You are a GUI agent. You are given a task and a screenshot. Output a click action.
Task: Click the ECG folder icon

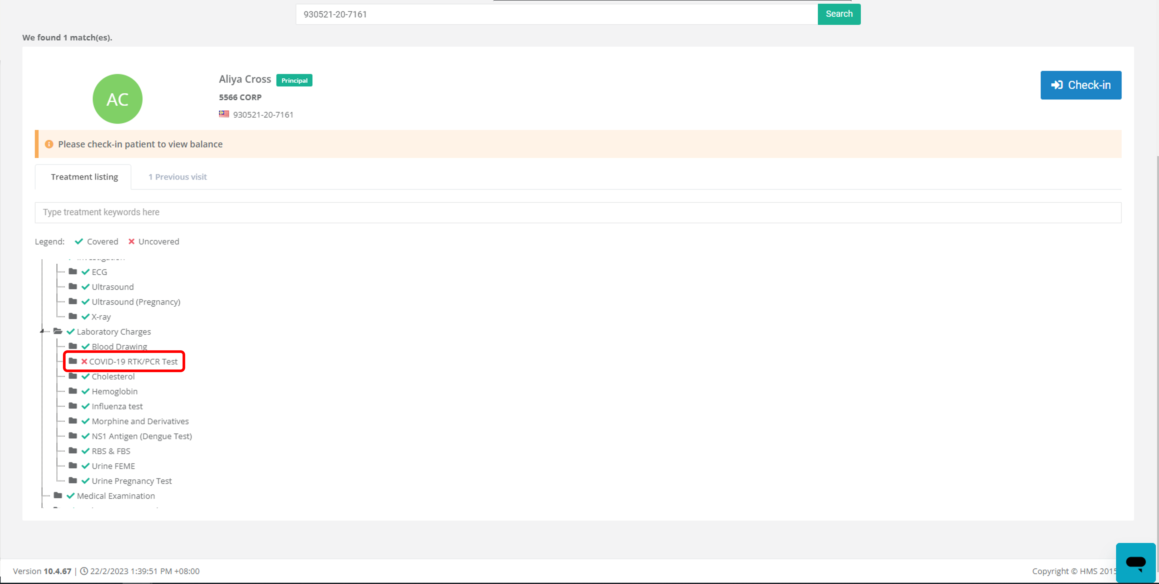point(73,272)
